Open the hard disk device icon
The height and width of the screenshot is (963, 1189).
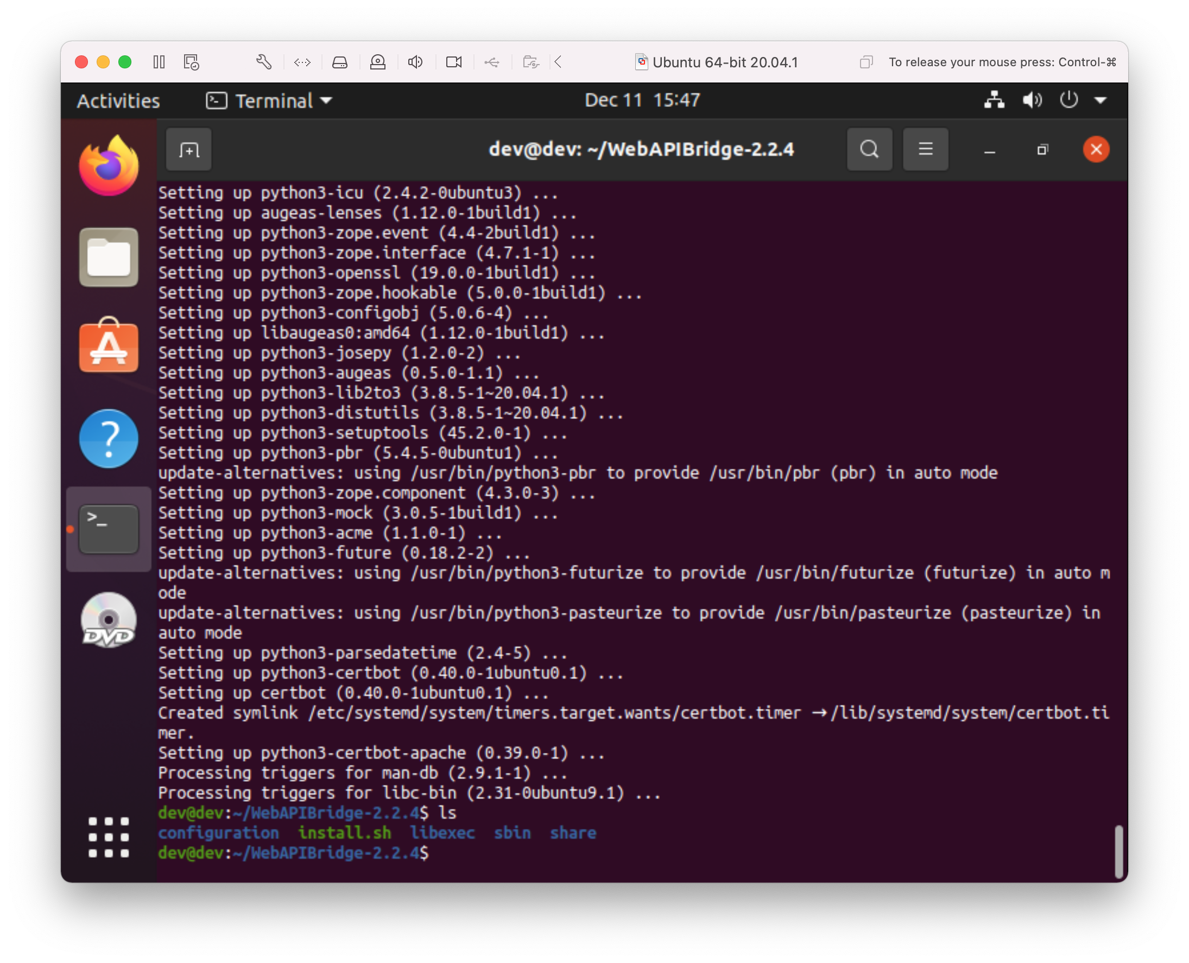340,62
